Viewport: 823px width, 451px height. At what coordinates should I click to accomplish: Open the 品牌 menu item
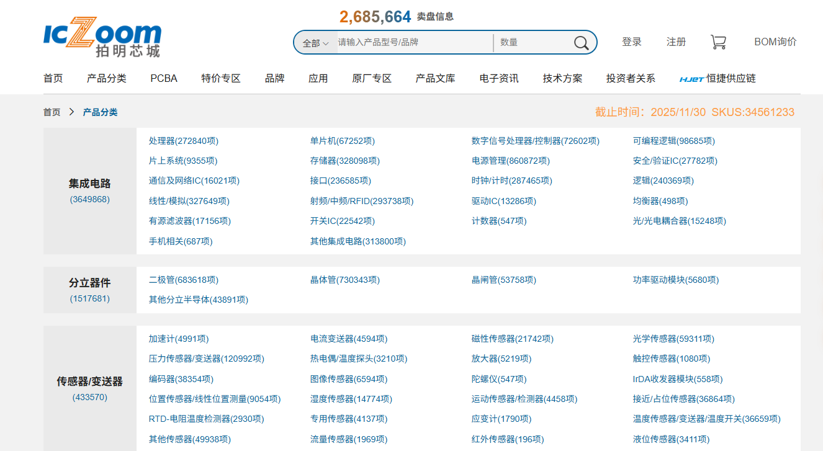[275, 78]
